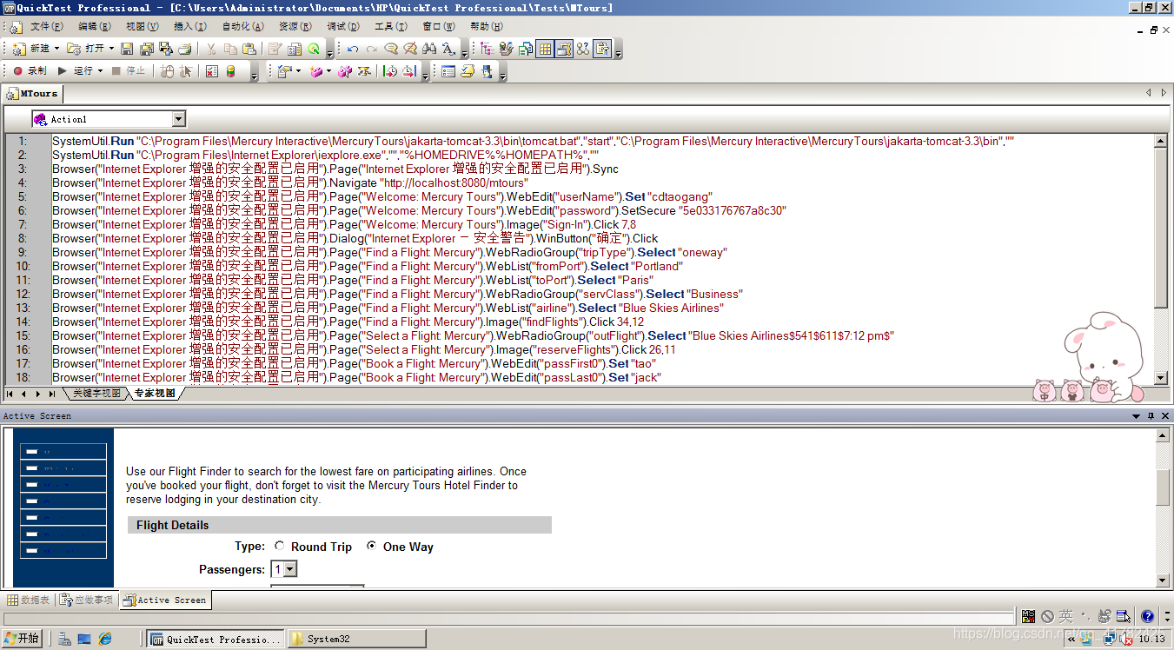
Task: Click the 新建 (New) toolbar button
Action: [x=30, y=49]
